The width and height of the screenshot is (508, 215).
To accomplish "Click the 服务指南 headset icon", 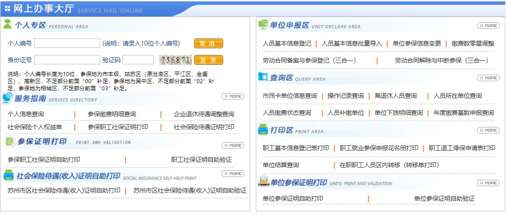I will pyautogui.click(x=8, y=97).
